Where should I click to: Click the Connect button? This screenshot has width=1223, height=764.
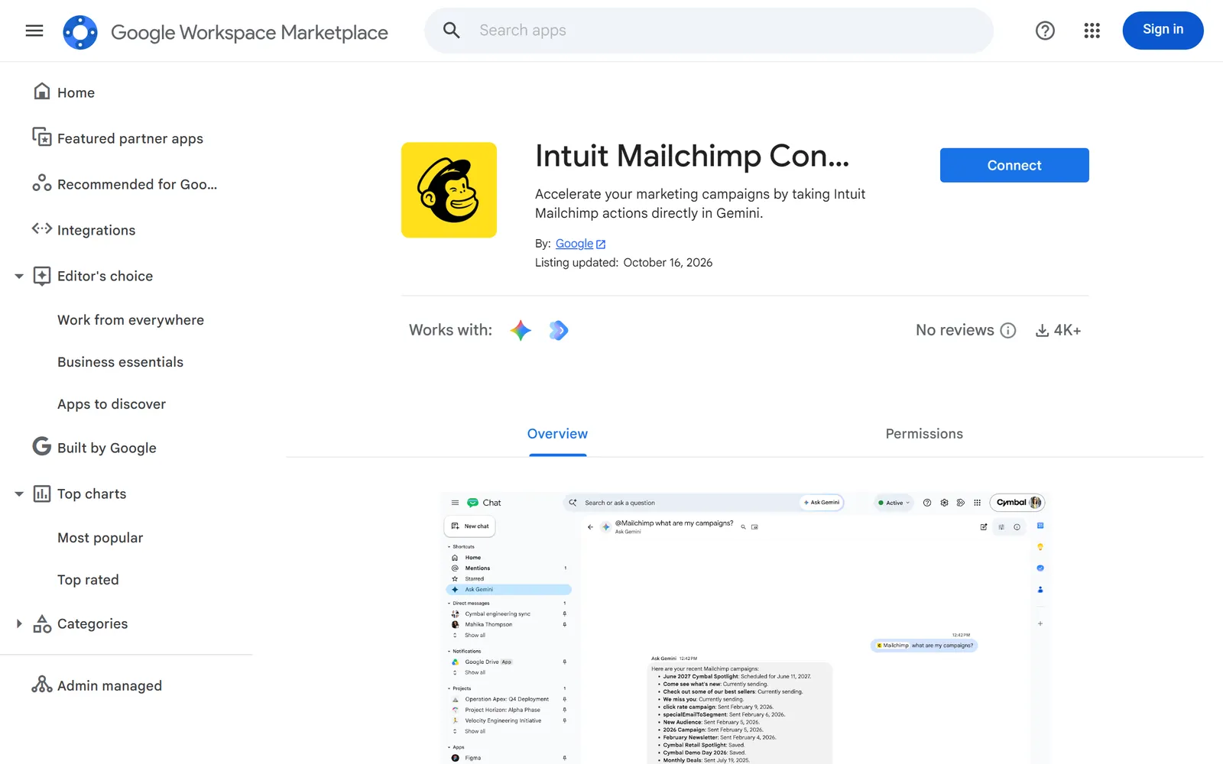pos(1014,165)
